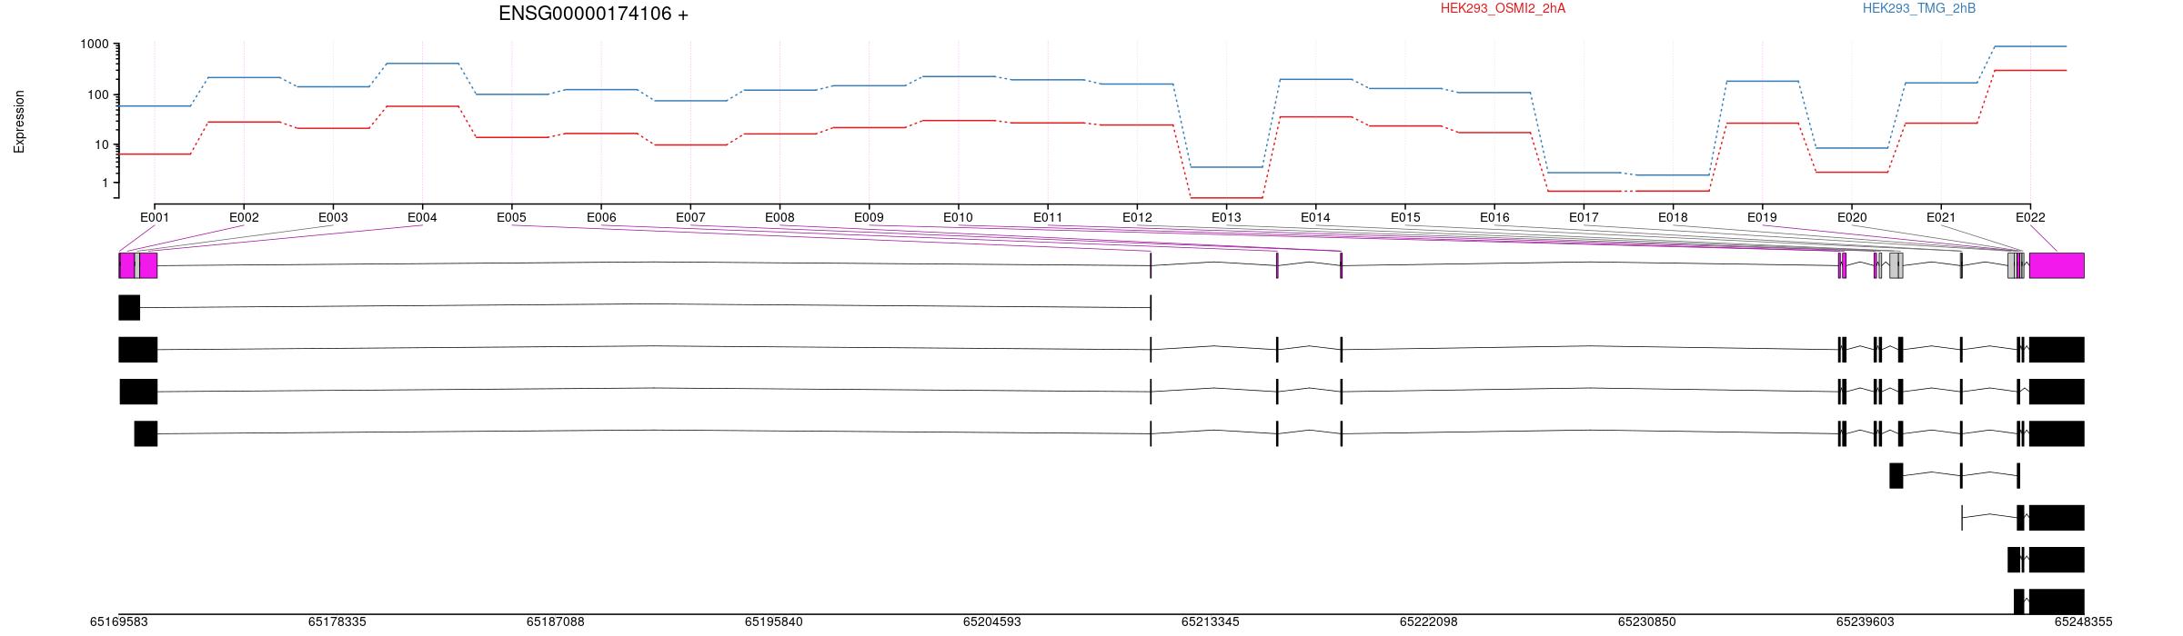This screenshot has width=2183, height=636.
Task: Select the HEK293_TMG_2hB legend label
Action: 1919,8
